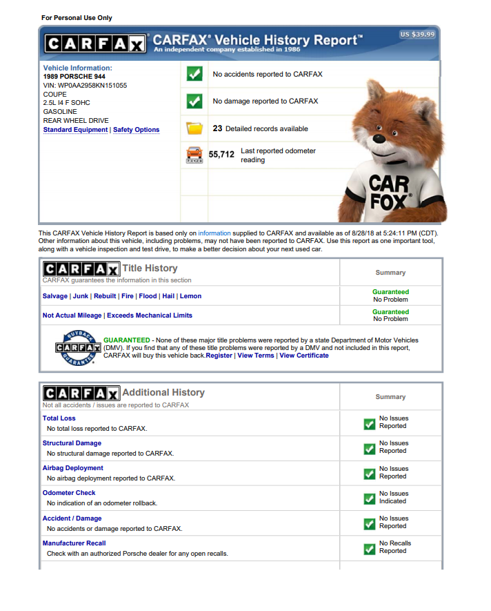Click the 'For Personal Use Only' text
This screenshot has width=491, height=611.
[77, 18]
